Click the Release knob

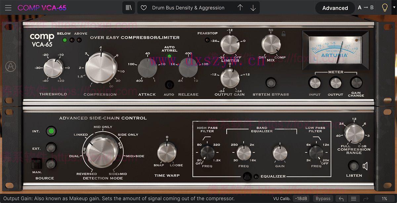click(189, 68)
